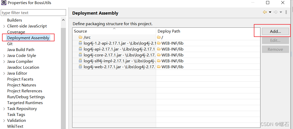The height and width of the screenshot is (129, 293).
Task: Click the forward navigation arrow icon
Action: [275, 12]
